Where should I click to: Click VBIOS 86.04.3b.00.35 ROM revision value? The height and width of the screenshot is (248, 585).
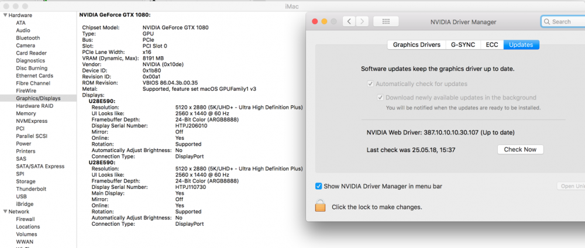pos(170,83)
